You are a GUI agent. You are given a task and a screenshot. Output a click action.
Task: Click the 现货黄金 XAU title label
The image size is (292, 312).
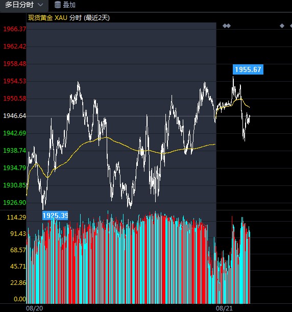click(47, 18)
